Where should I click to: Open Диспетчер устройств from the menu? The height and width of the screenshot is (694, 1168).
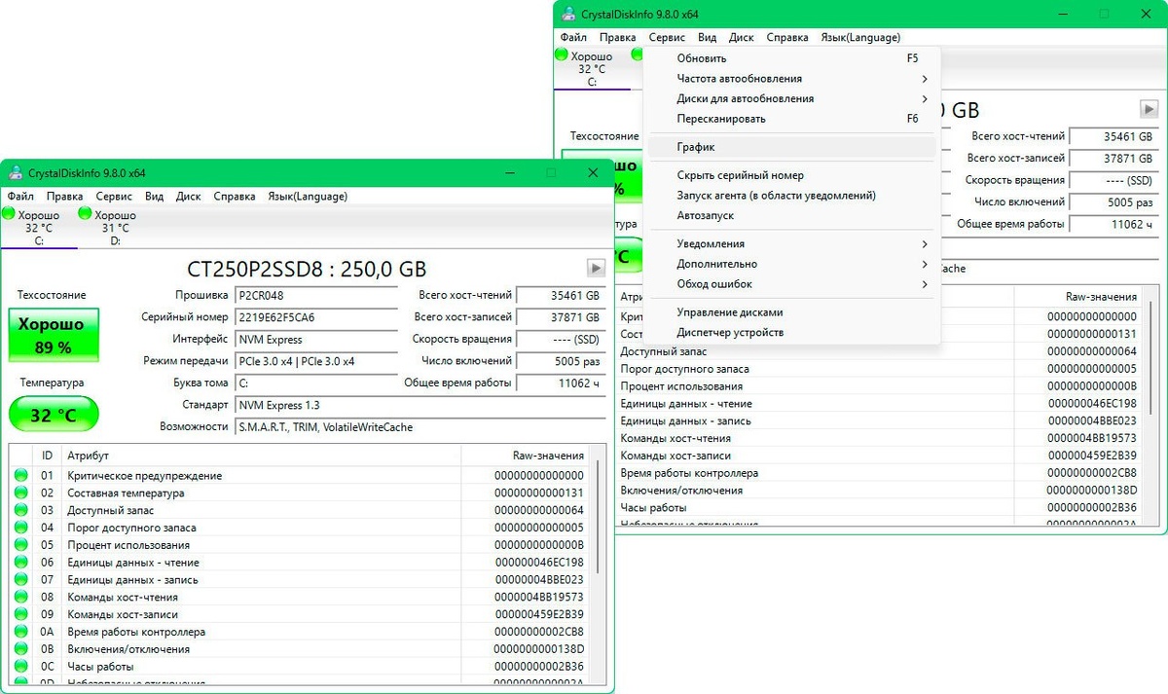[x=791, y=332]
